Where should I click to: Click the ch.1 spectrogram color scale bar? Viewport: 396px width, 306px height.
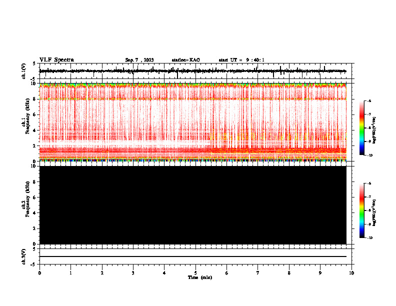(362, 128)
